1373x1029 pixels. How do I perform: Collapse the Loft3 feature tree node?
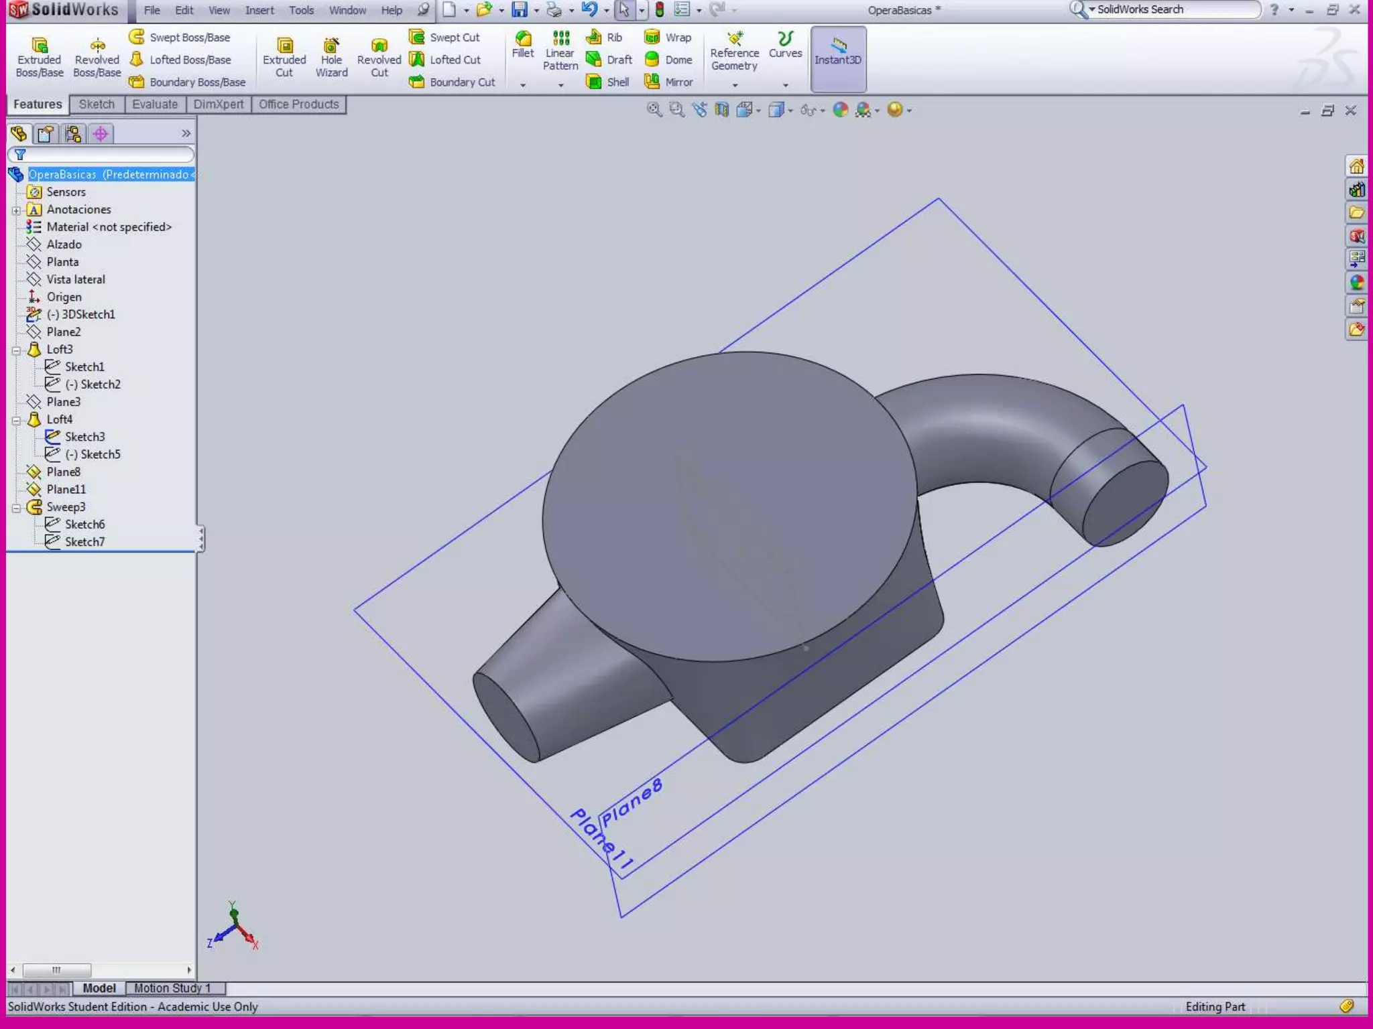pos(16,350)
